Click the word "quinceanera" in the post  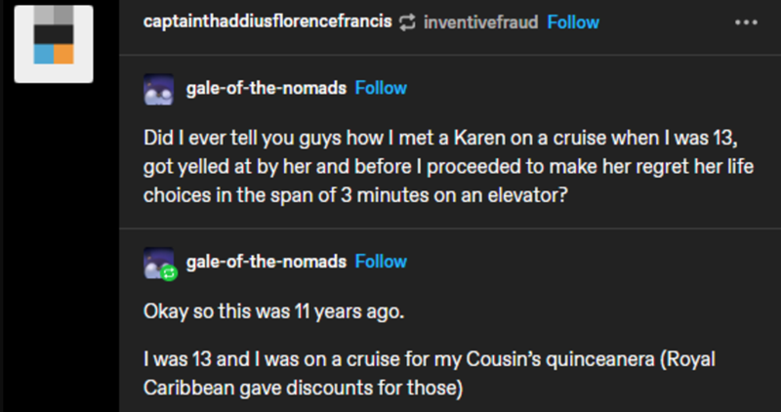coord(592,359)
